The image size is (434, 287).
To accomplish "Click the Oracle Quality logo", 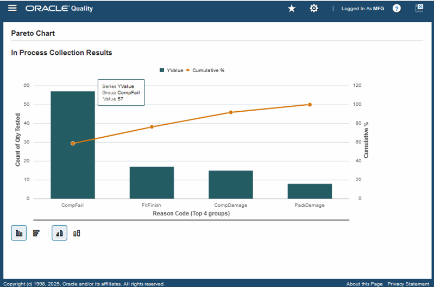I will point(59,8).
